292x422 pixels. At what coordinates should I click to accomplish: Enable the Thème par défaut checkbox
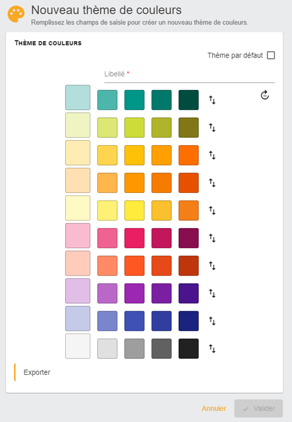point(271,55)
